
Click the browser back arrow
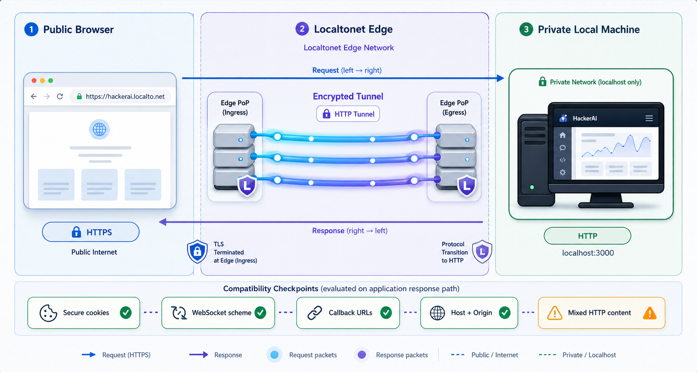coord(34,96)
